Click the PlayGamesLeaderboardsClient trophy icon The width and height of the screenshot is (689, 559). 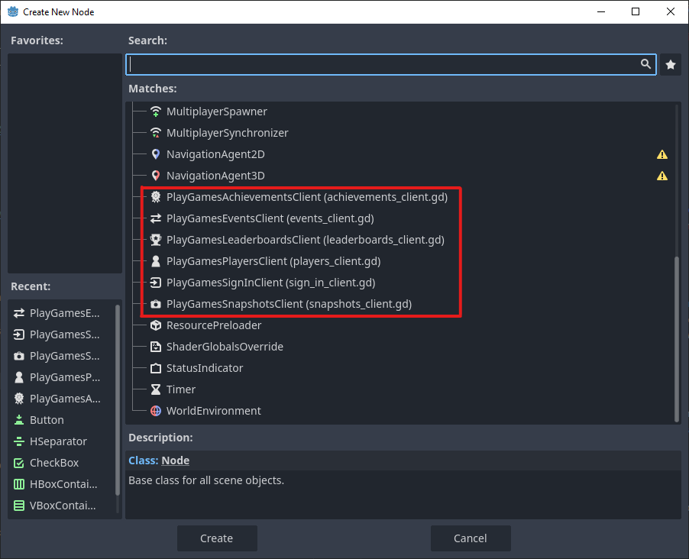click(156, 240)
